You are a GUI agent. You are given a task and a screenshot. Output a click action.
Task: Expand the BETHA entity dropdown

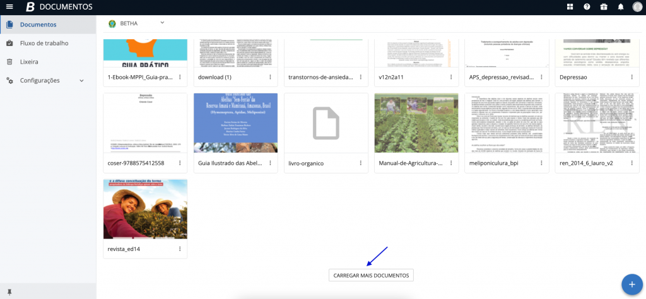coord(162,23)
